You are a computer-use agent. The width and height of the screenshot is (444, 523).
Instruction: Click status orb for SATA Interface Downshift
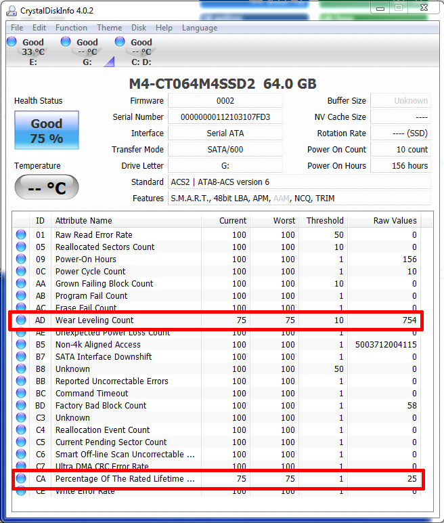coord(21,356)
